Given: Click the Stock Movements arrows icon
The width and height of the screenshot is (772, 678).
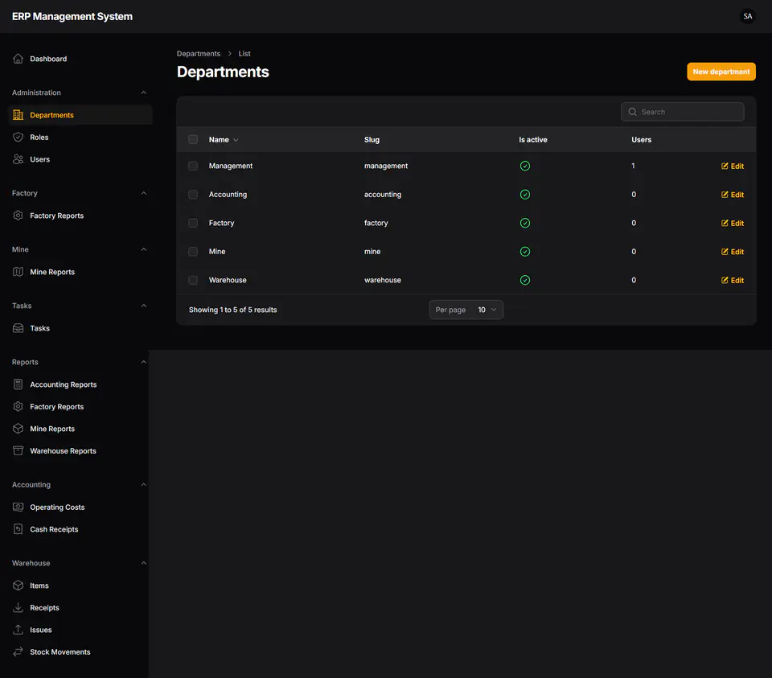Looking at the screenshot, I should [18, 651].
